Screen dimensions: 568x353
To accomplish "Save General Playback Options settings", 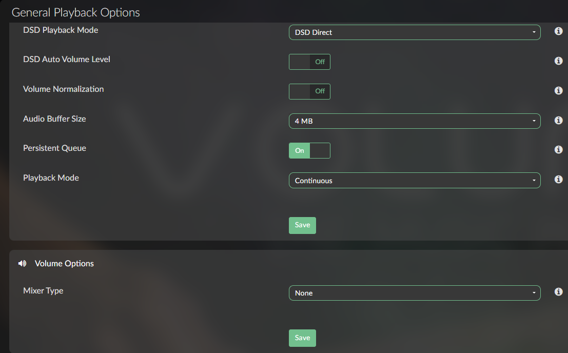I will [302, 225].
